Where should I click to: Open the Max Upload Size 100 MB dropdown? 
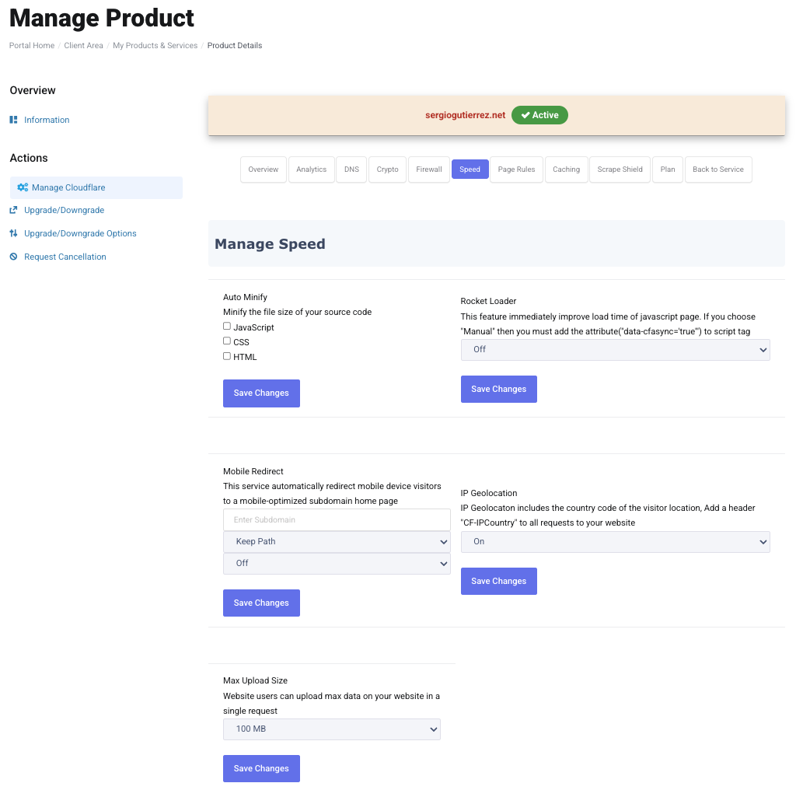(332, 729)
